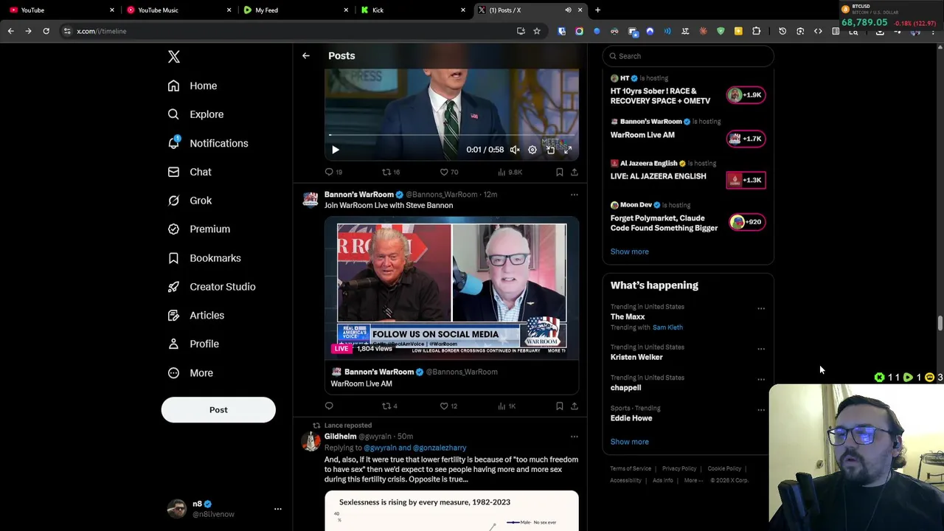Image resolution: width=944 pixels, height=531 pixels.
Task: Repost the WarRoom Live AM post (4 reposts)
Action: click(389, 406)
